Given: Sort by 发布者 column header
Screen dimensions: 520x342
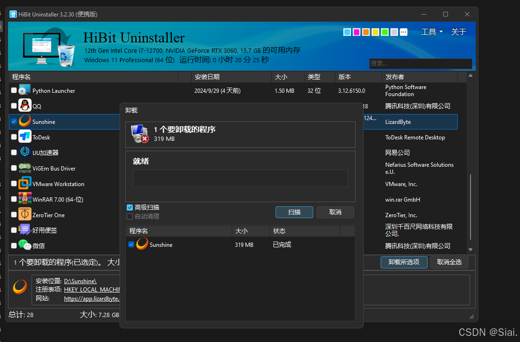Looking at the screenshot, I should click(x=420, y=77).
